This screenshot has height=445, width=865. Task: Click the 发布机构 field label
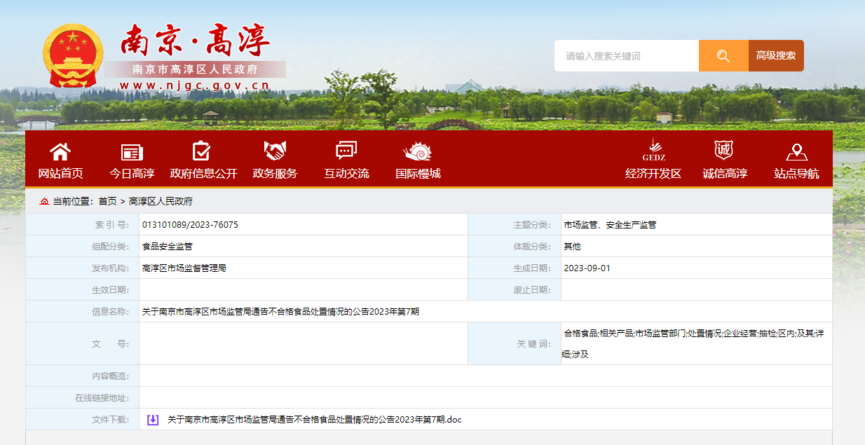(111, 268)
